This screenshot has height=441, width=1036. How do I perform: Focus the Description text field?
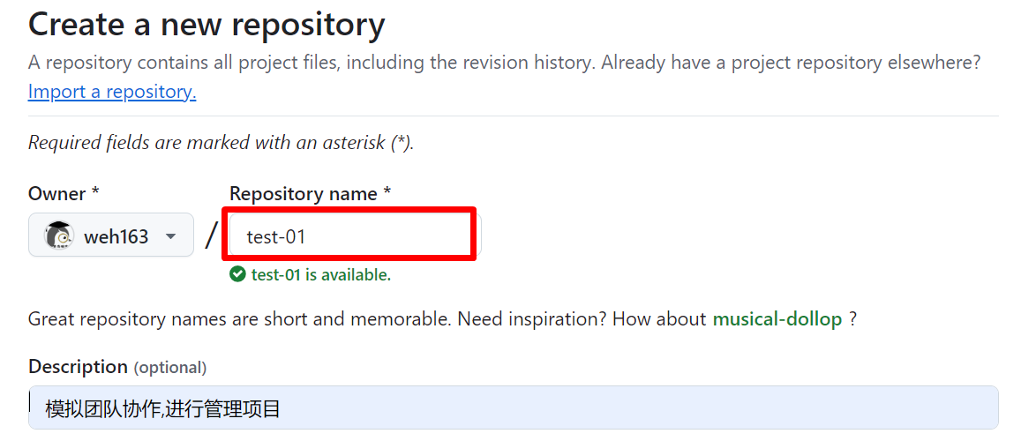pyautogui.click(x=514, y=407)
